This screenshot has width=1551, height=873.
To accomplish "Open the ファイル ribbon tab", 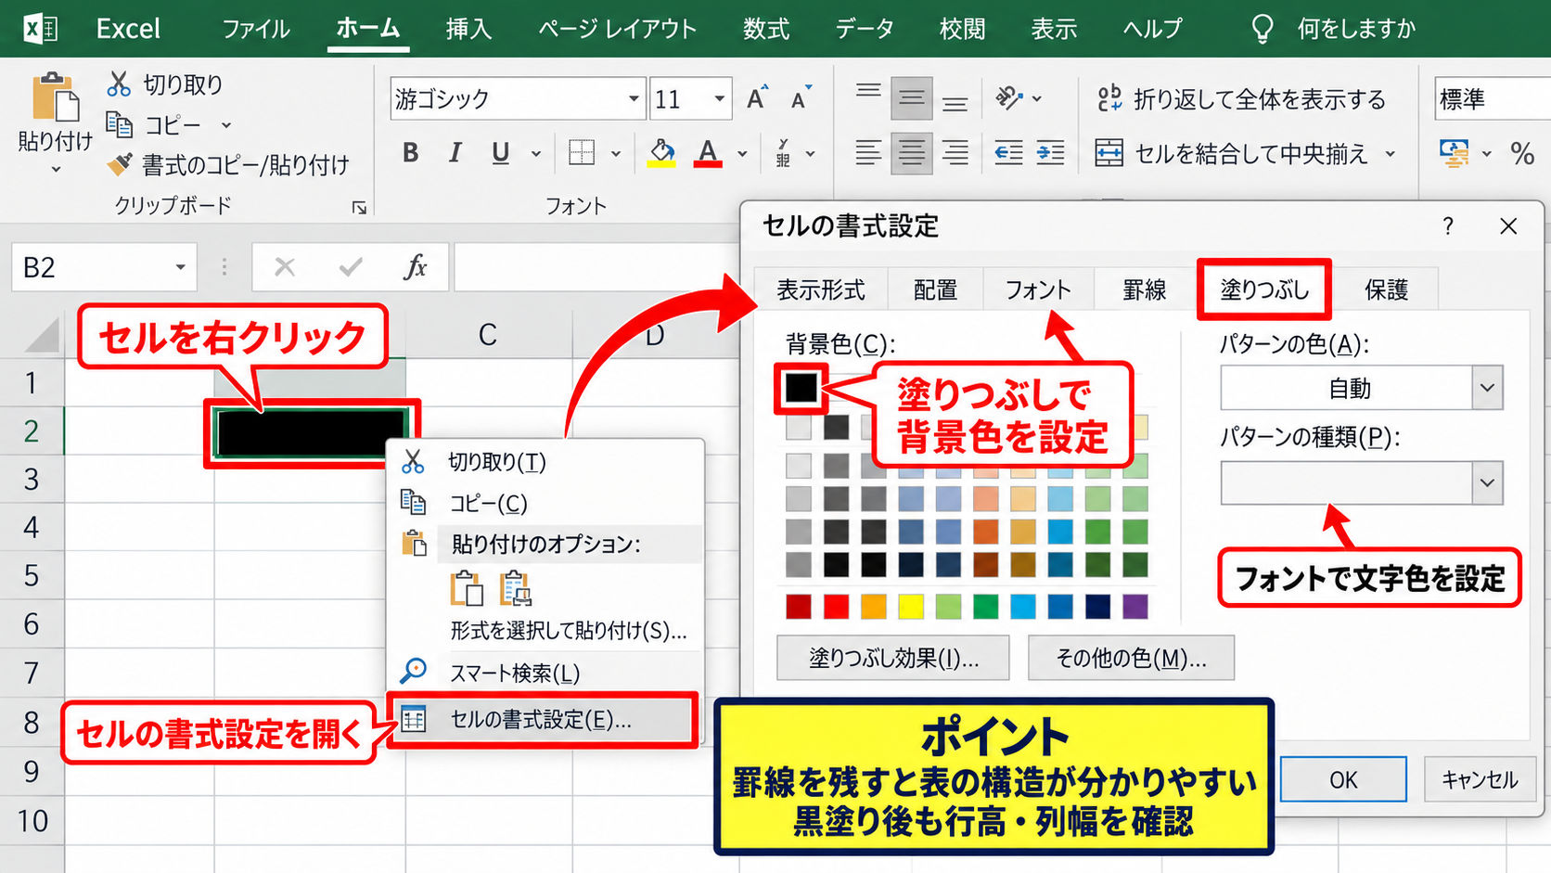I will tap(255, 29).
